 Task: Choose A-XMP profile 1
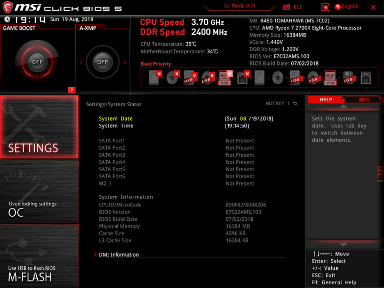tap(124, 62)
